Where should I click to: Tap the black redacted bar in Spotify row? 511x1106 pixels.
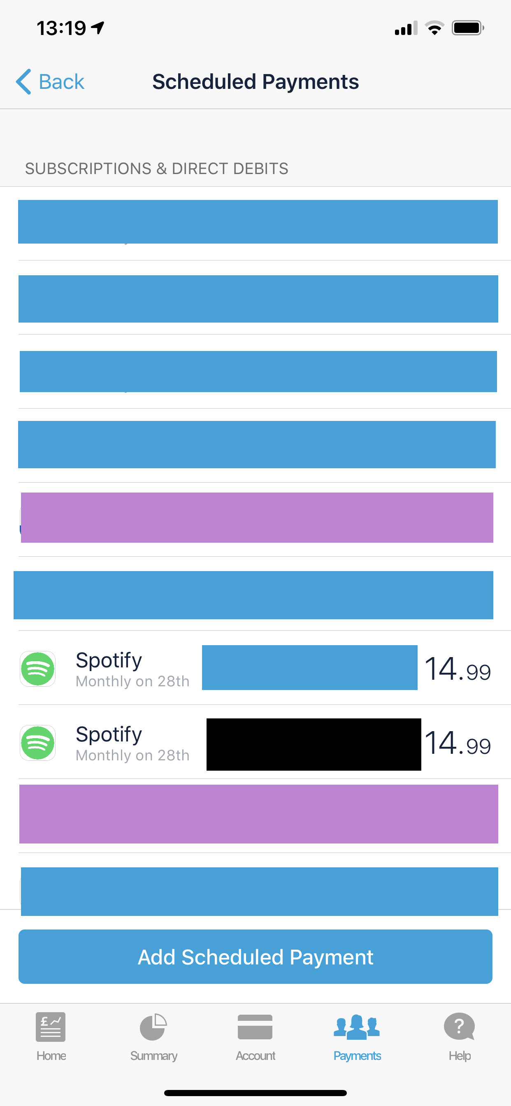tap(314, 744)
